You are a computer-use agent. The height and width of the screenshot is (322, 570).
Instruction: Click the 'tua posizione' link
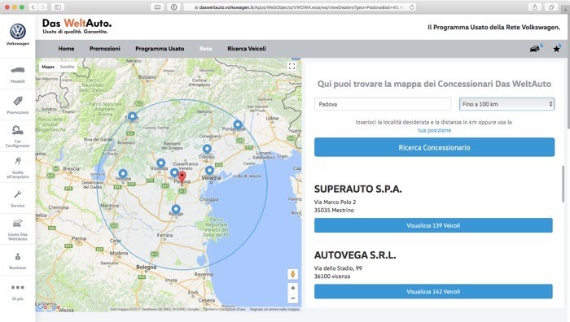(x=434, y=130)
